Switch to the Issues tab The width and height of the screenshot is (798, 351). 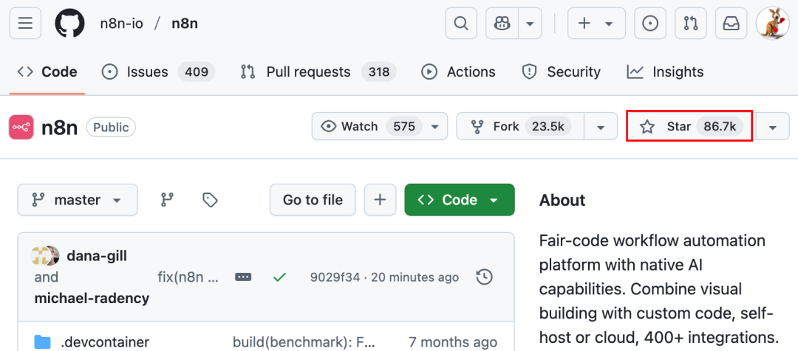click(158, 72)
